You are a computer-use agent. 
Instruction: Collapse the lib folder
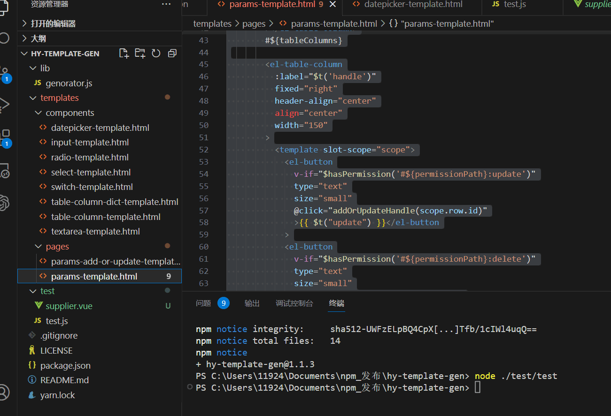[x=99, y=68]
